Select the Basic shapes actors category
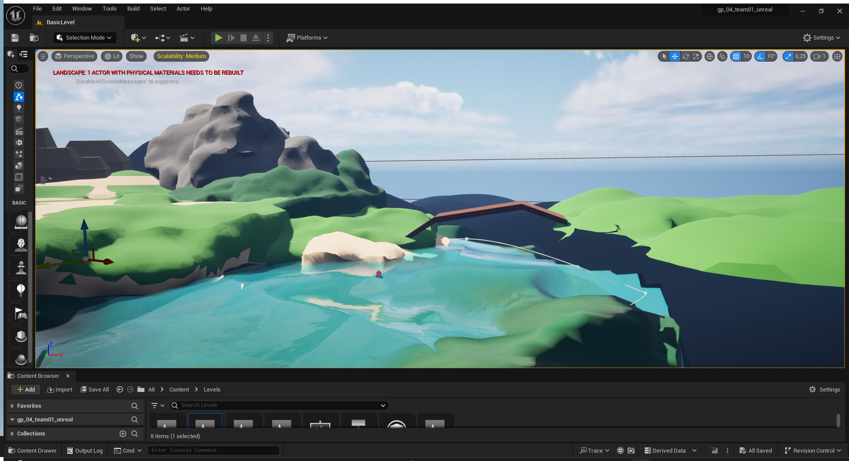Viewport: 849px width, 461px height. (19, 96)
